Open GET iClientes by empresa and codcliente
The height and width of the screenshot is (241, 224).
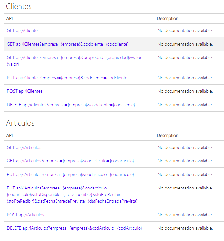pos(67,44)
